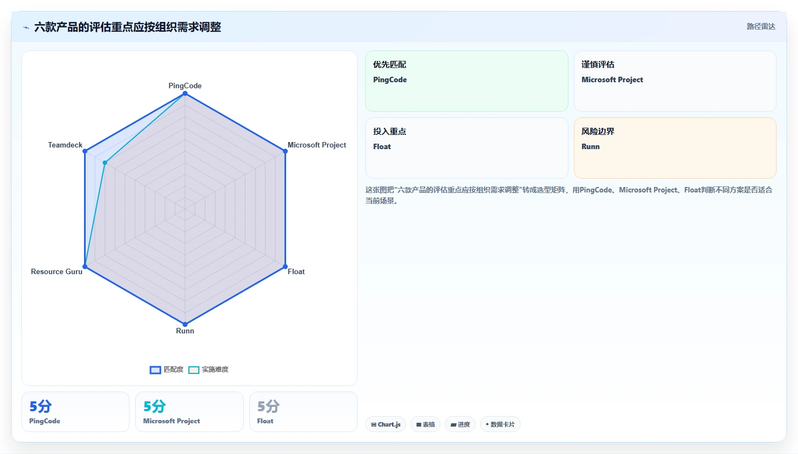Click the 数据卡片 tag chip
Image resolution: width=798 pixels, height=454 pixels.
point(500,424)
